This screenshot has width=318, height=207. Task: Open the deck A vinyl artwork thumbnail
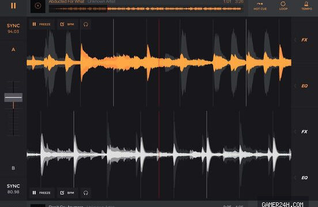[38, 6]
